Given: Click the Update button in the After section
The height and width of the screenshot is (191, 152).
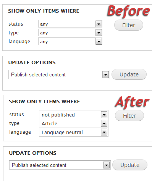Looking at the screenshot, I should point(130,165).
